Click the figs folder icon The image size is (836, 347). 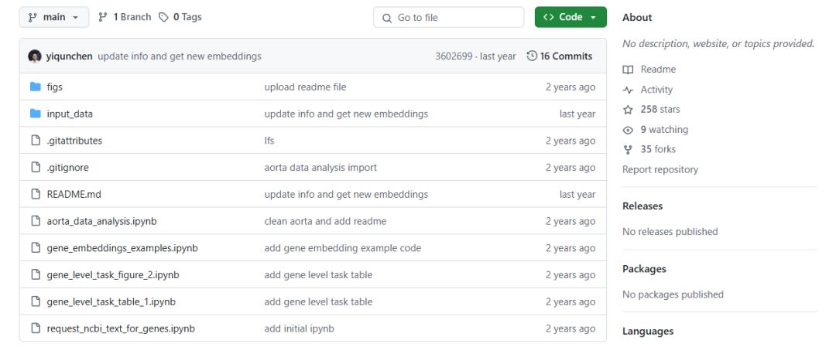coord(35,87)
